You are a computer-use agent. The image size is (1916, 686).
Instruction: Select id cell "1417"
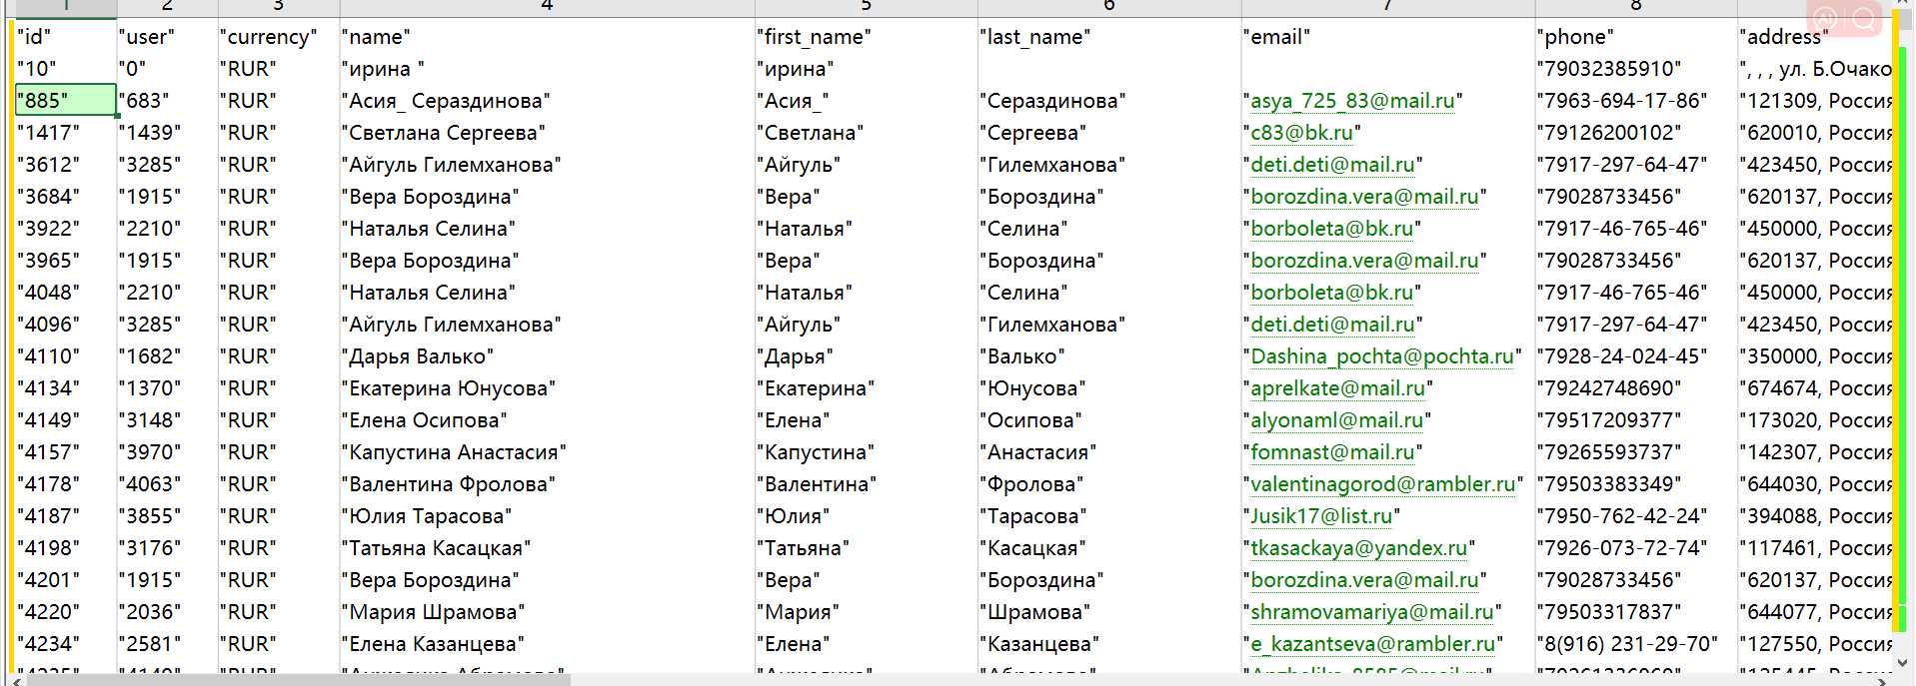[66, 133]
